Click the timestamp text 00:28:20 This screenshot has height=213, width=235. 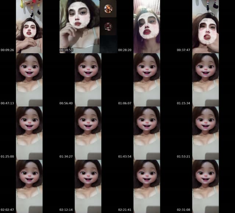pos(125,50)
